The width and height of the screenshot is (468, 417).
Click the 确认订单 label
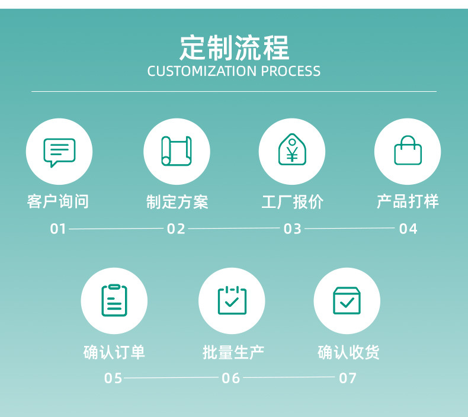tap(114, 352)
